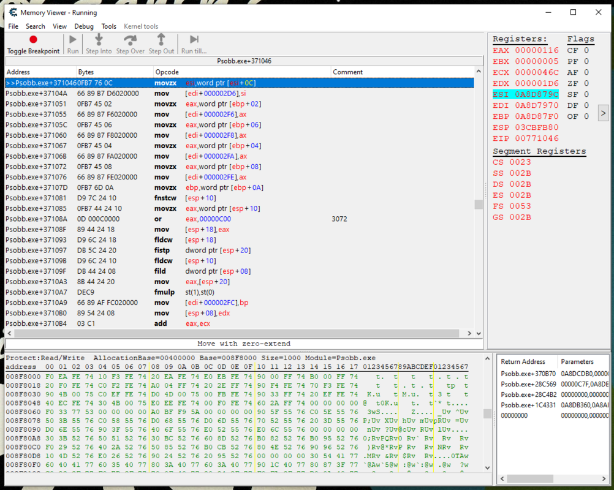
Task: Toggle the AF flag value
Action: pos(586,72)
